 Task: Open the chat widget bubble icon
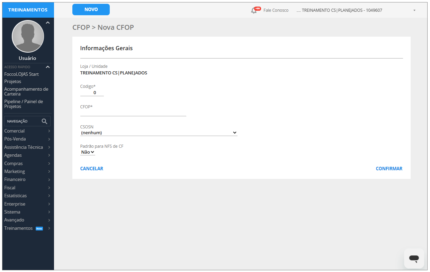(414, 258)
